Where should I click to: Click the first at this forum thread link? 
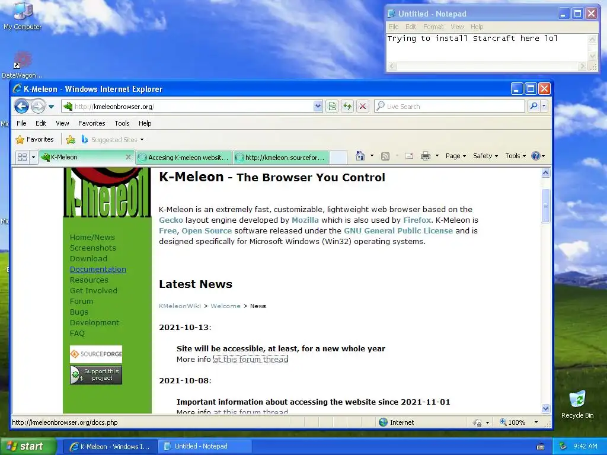point(251,360)
